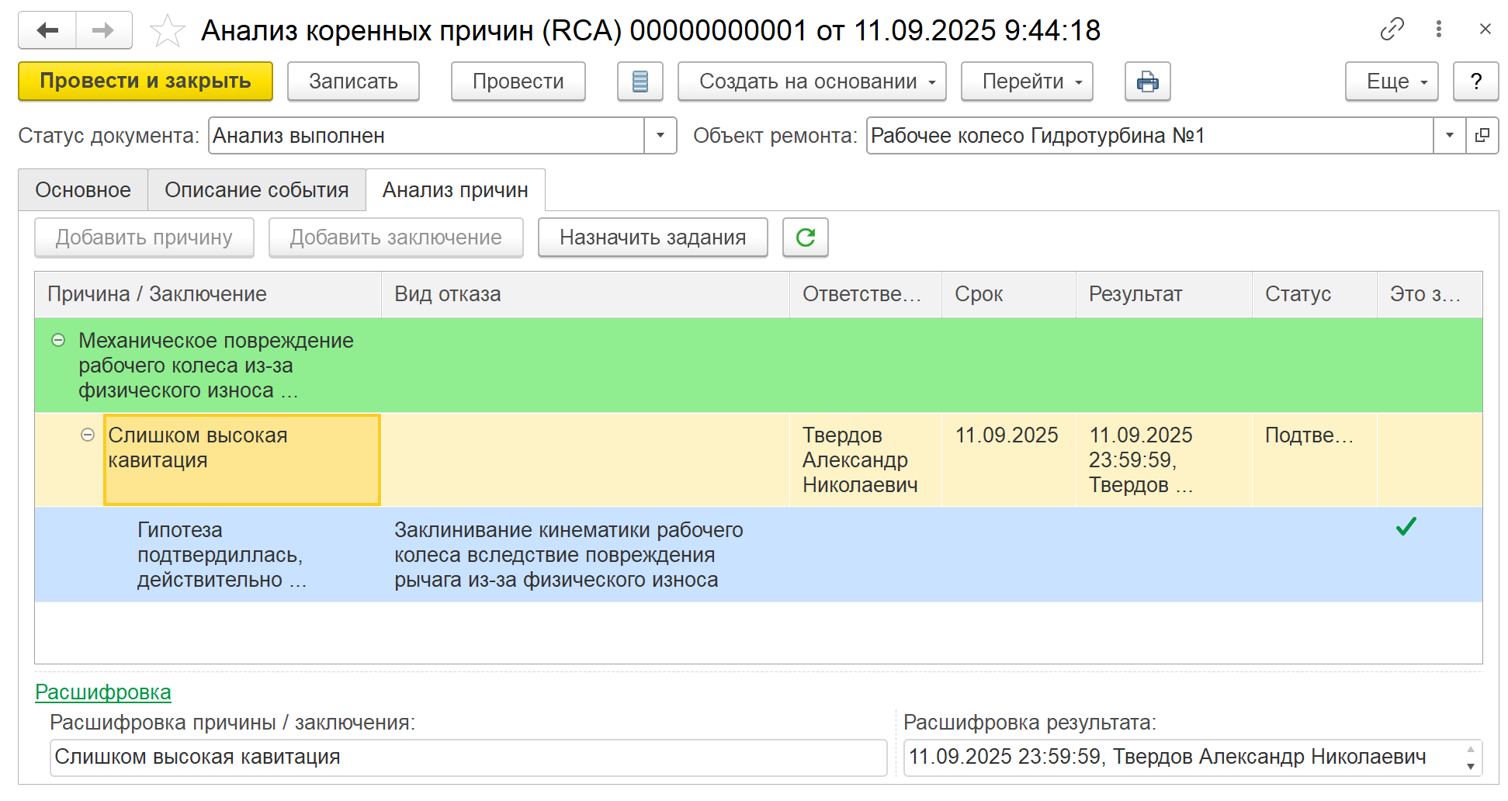
Task: Open the document report list icon
Action: coord(640,81)
